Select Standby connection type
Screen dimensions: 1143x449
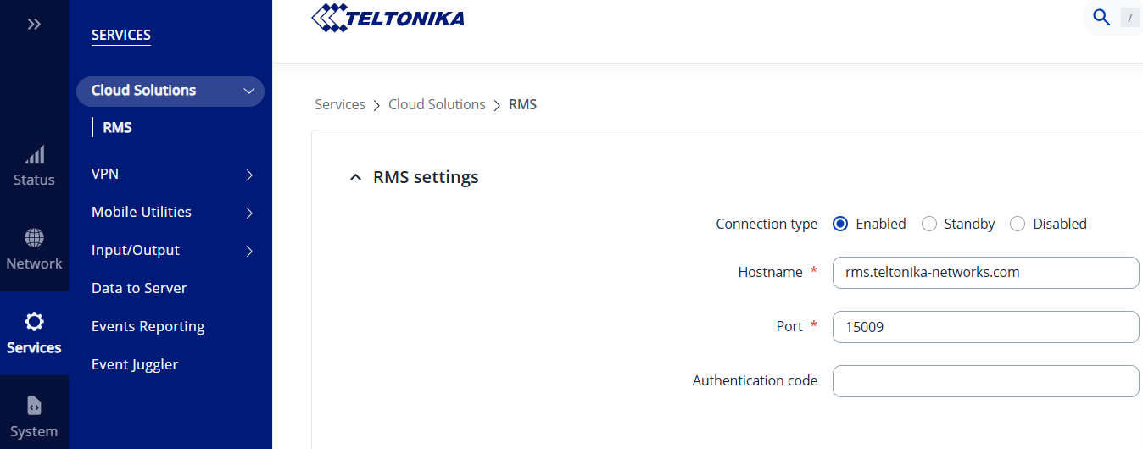pyautogui.click(x=929, y=224)
